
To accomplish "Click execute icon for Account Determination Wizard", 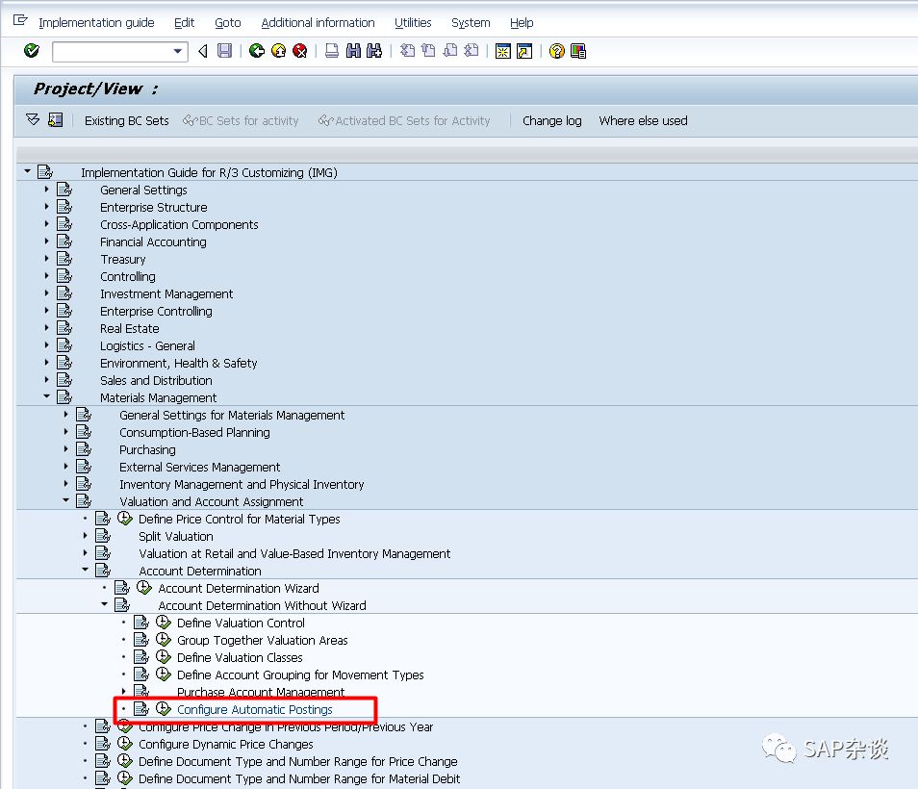I will coord(144,588).
